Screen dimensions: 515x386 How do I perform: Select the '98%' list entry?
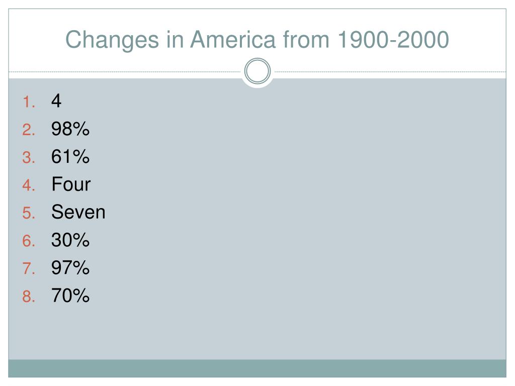70,128
